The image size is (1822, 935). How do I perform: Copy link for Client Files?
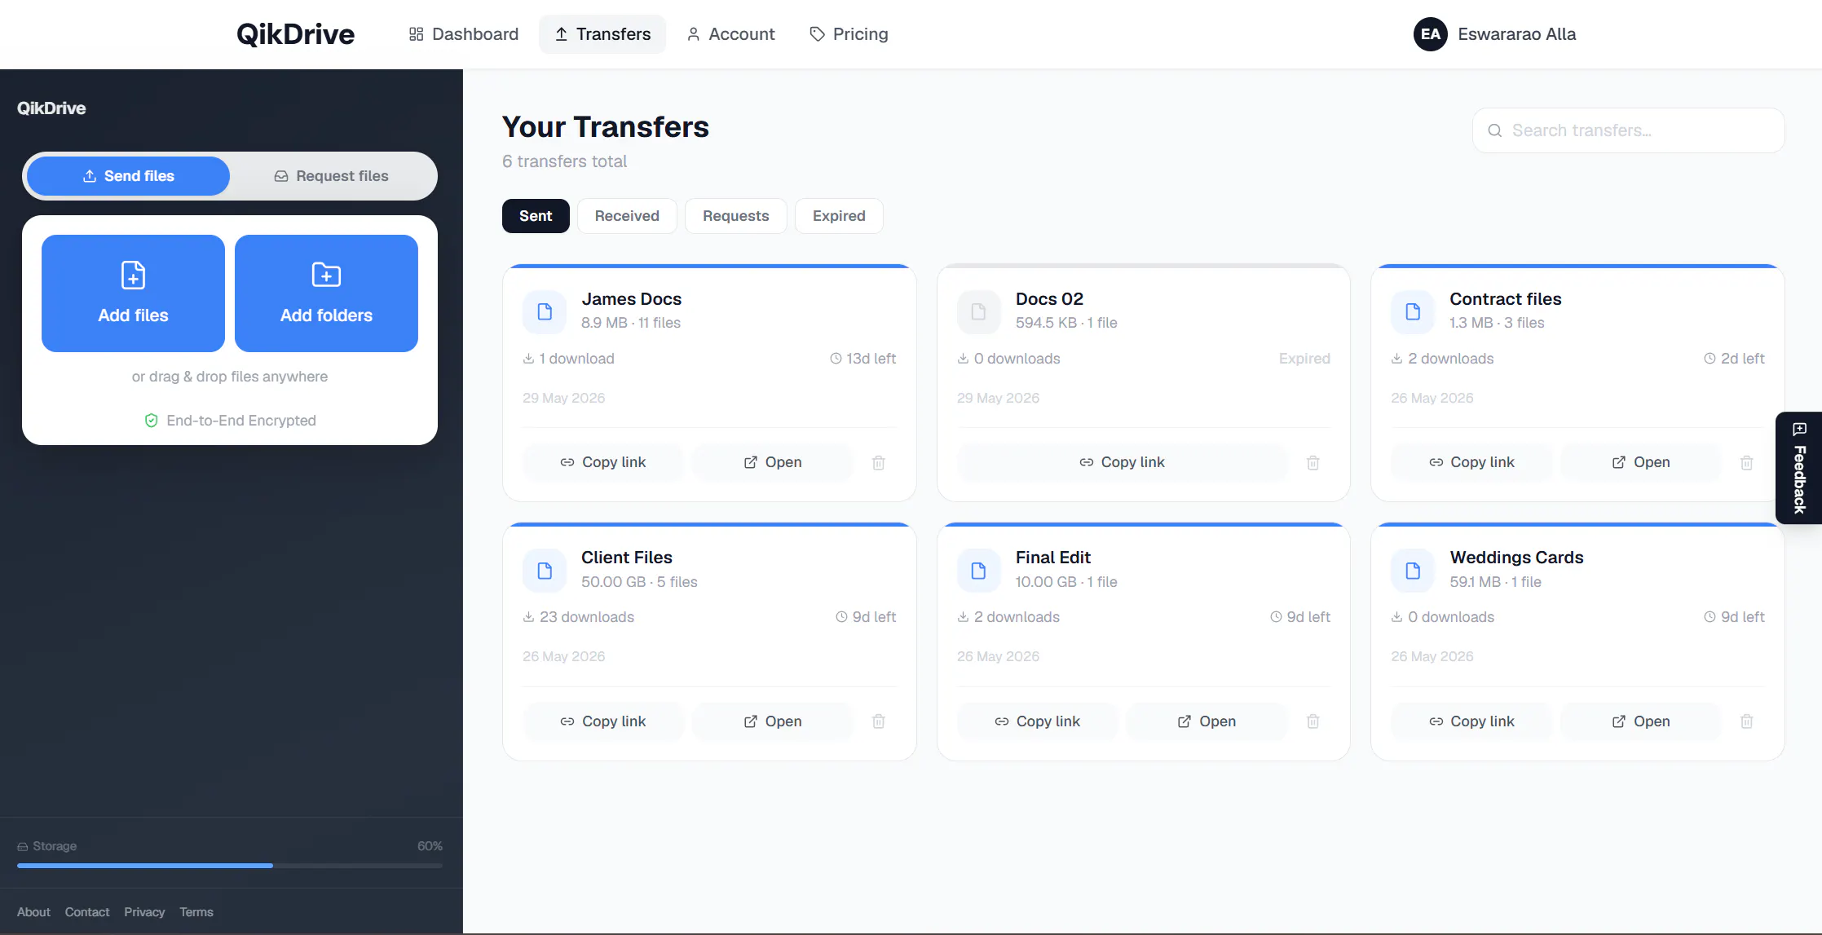[x=602, y=721]
